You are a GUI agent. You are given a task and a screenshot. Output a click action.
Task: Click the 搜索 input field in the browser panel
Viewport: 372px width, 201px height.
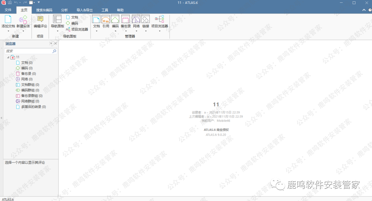coord(28,51)
